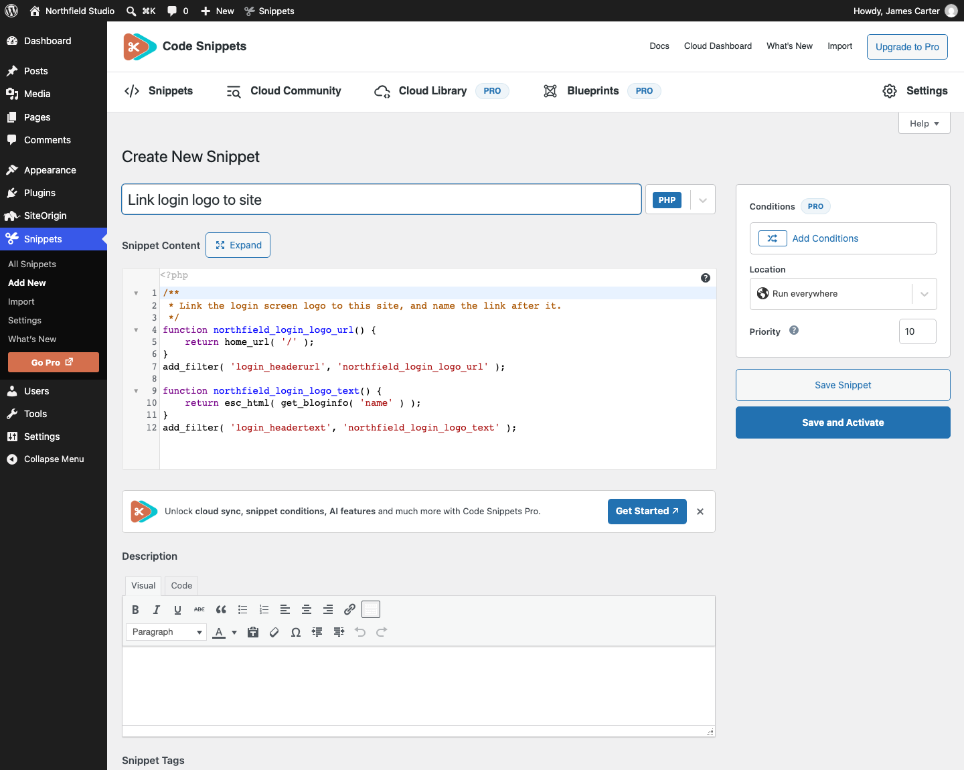The height and width of the screenshot is (770, 964).
Task: Start a numbered list in description
Action: 264,609
